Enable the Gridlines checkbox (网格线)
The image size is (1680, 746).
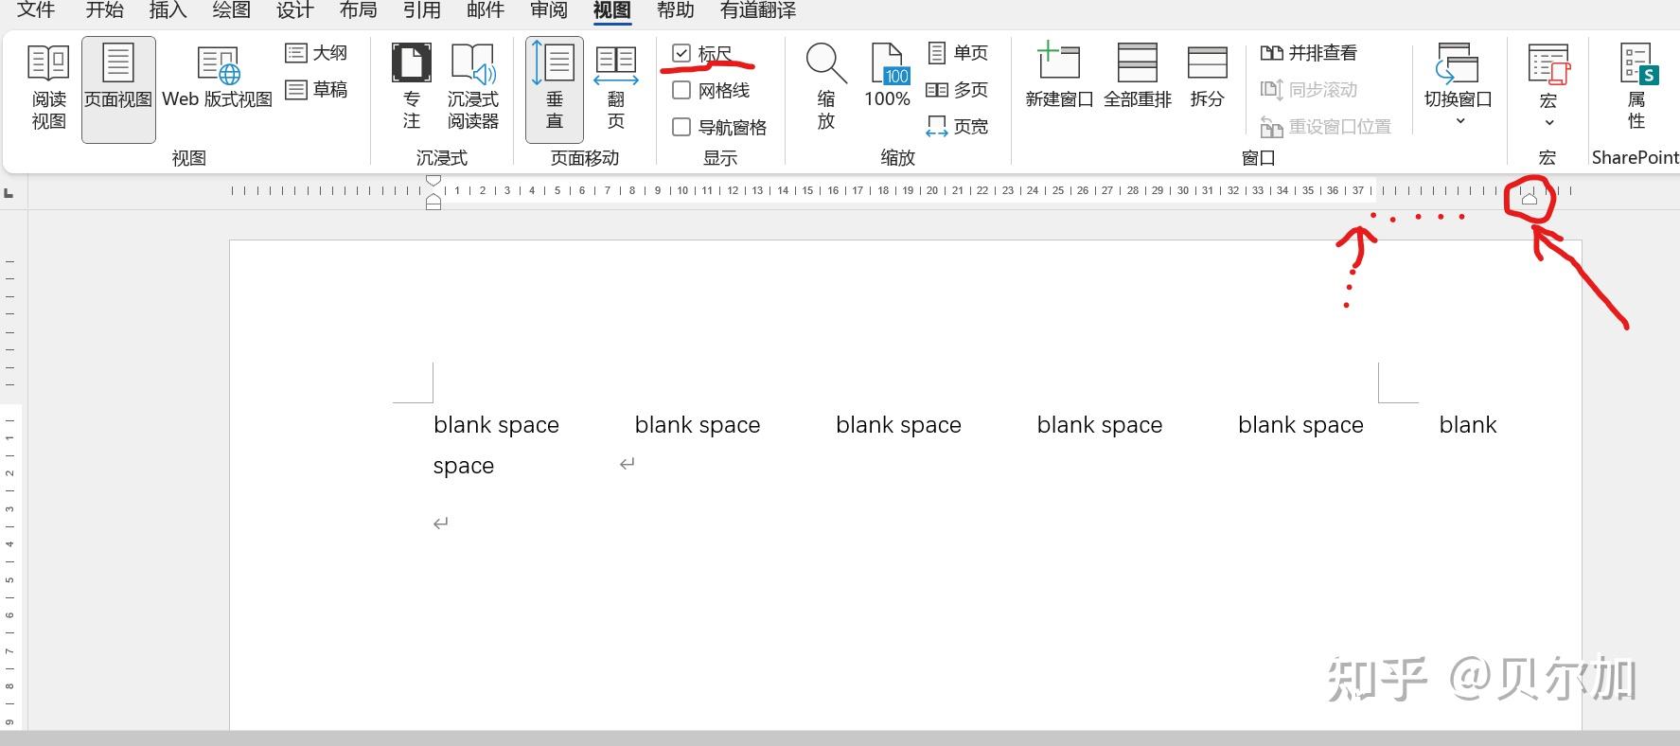click(681, 90)
